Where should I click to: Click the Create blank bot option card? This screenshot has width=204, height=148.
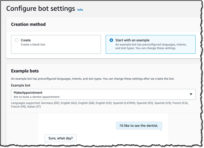click(x=56, y=44)
